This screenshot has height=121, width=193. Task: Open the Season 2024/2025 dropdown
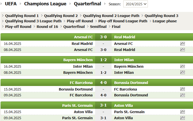coord(135,4)
